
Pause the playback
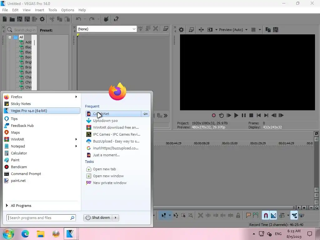coord(244,116)
